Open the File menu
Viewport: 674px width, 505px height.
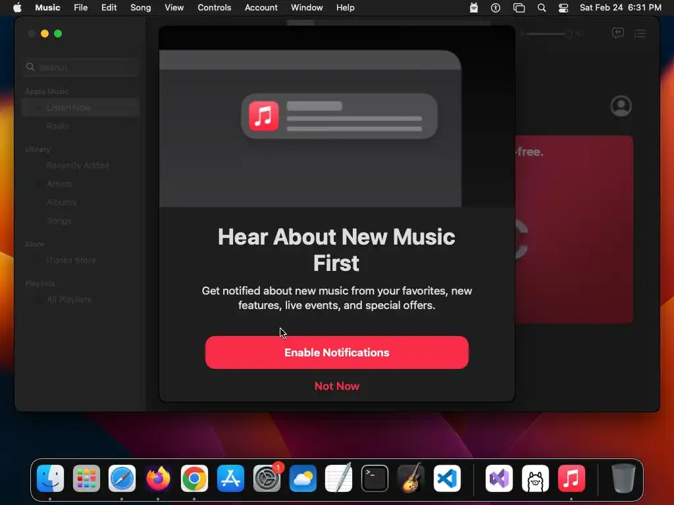[80, 8]
